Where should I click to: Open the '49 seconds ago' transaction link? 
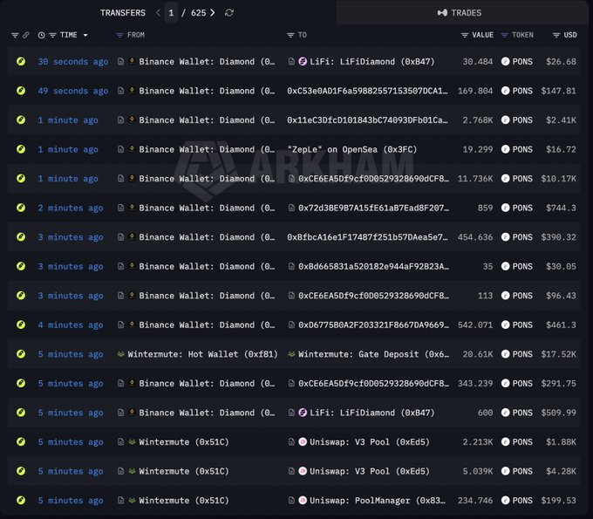click(73, 92)
